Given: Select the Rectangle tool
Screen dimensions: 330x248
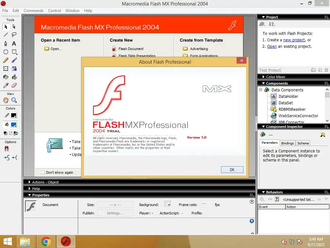Looking at the screenshot, I should [14, 52].
